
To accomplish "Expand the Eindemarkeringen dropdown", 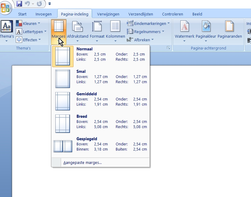I will [x=148, y=23].
